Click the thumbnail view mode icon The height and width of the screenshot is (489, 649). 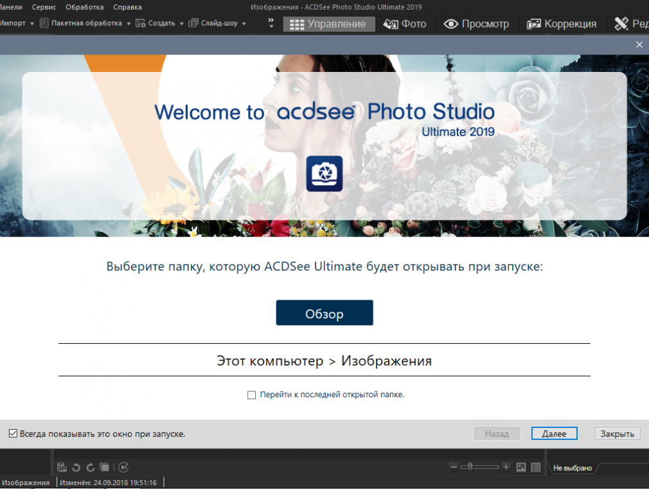pyautogui.click(x=520, y=467)
